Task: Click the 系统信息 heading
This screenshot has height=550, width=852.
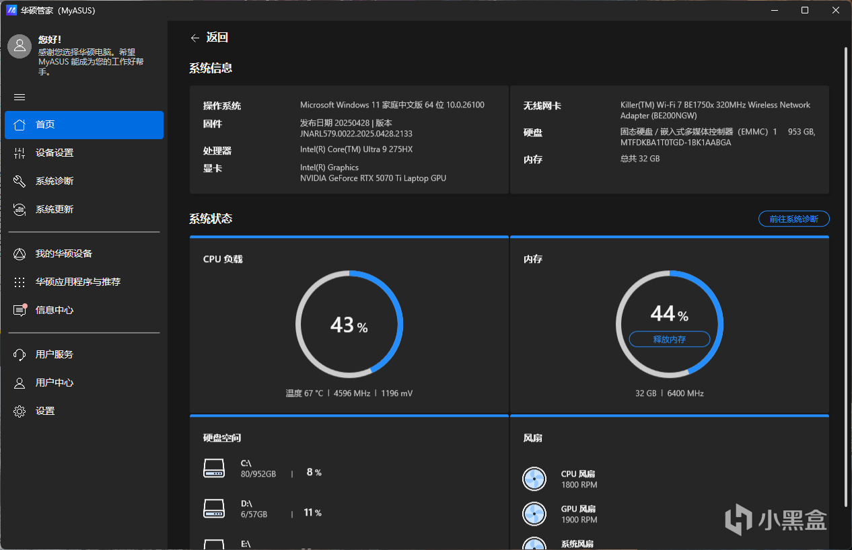Action: [x=211, y=68]
